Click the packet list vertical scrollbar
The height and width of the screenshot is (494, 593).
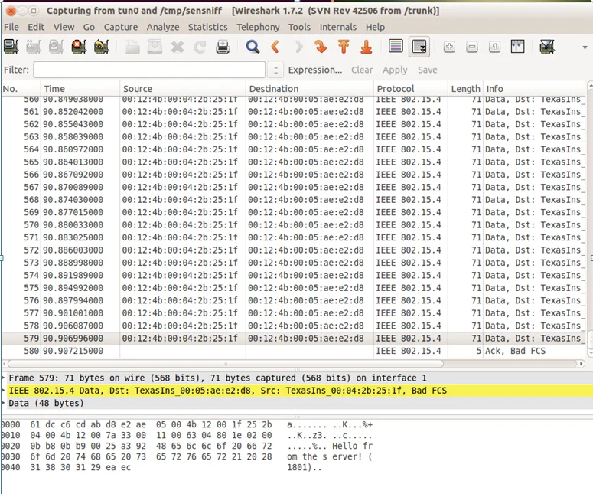coord(590,339)
